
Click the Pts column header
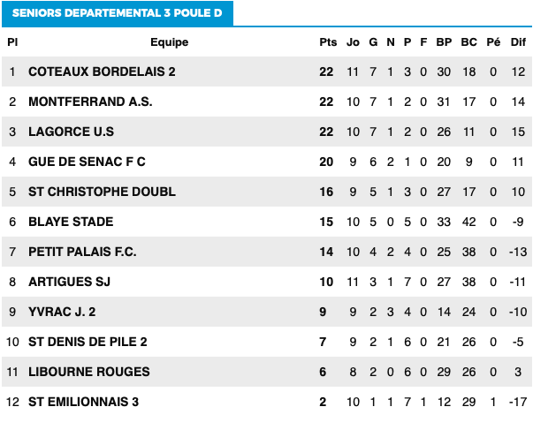tap(328, 42)
